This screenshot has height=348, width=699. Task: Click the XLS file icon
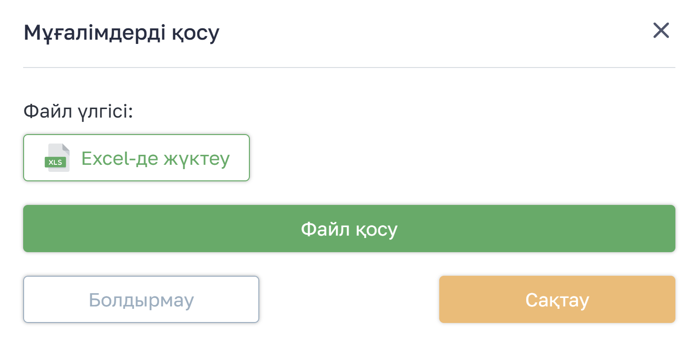click(x=57, y=158)
